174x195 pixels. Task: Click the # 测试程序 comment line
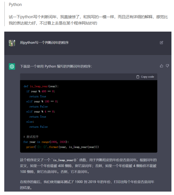click(x=31, y=137)
